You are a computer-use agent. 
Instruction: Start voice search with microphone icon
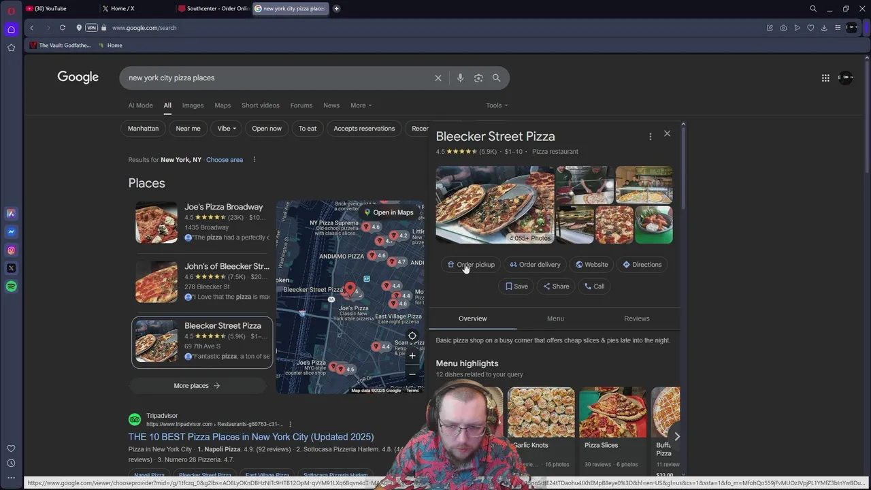(x=460, y=78)
